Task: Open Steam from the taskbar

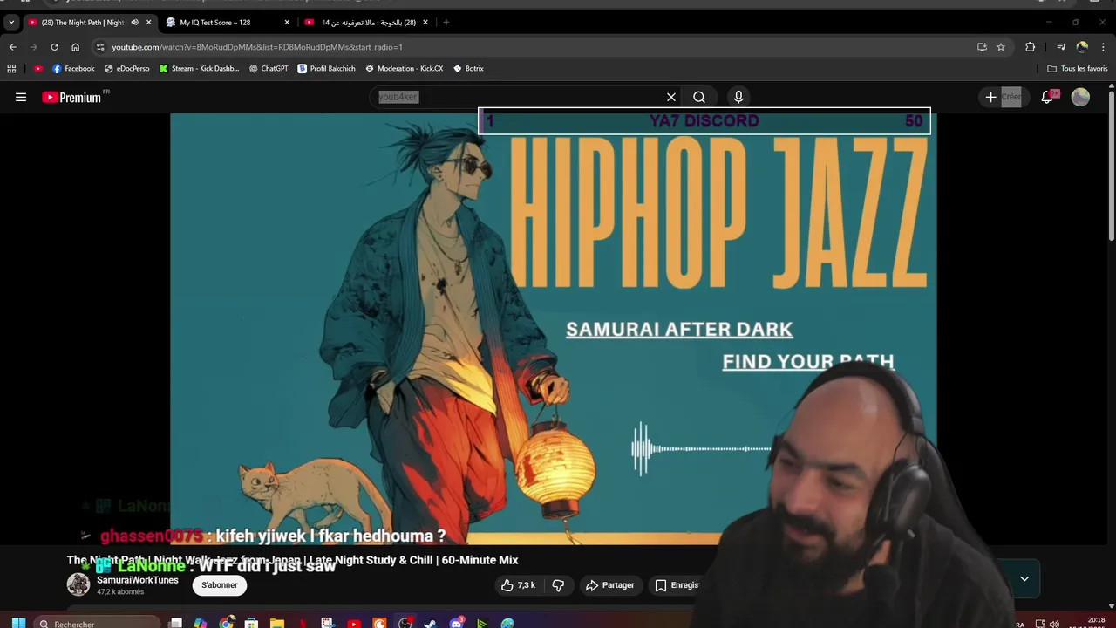Action: pyautogui.click(x=430, y=623)
